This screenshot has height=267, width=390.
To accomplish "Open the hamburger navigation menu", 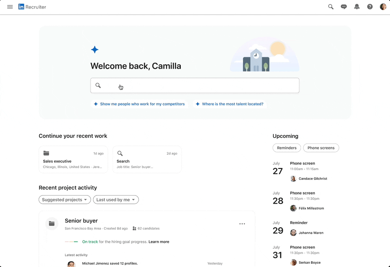I will tap(10, 7).
